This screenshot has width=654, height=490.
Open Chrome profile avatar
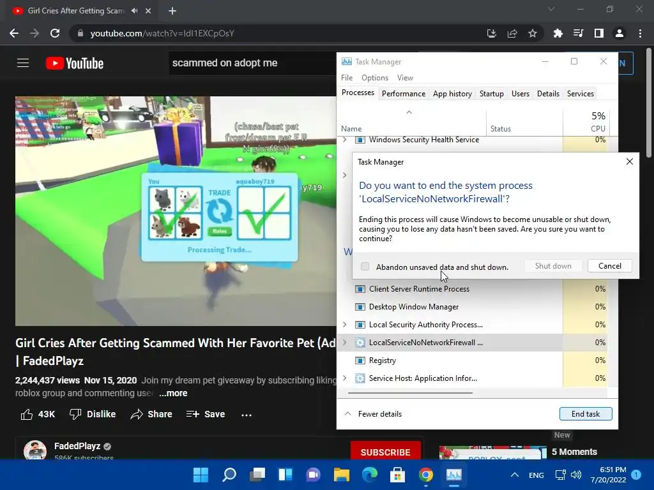[x=620, y=33]
